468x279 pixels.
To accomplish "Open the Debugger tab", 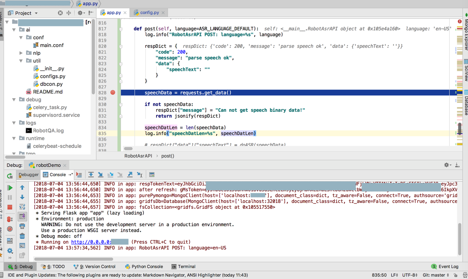I will (28, 175).
